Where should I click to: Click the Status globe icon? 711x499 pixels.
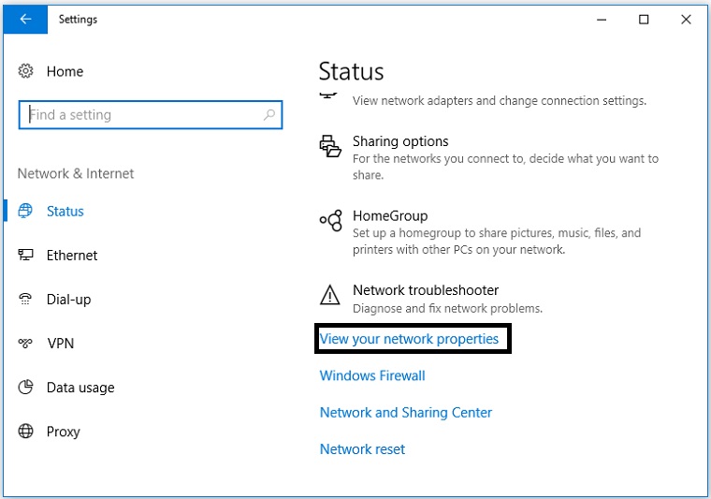(x=26, y=212)
